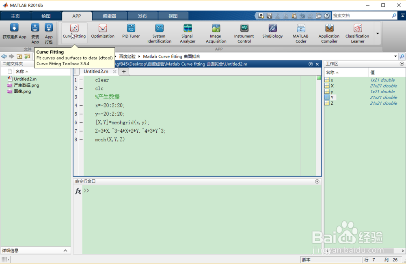Click the paste icon in quick toolbar

pyautogui.click(x=294, y=16)
